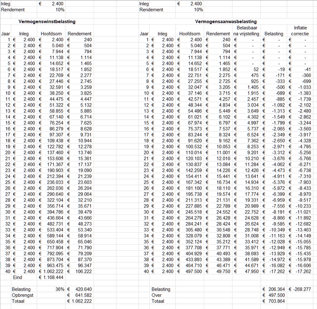Click the Totaal value € 703.864
This screenshot has height=309, width=317.
click(273, 301)
